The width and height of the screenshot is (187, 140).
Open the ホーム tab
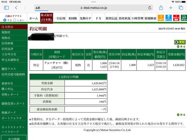pos(34,18)
